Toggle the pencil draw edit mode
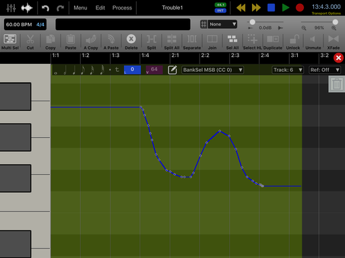This screenshot has width=345, height=258. tap(172, 70)
